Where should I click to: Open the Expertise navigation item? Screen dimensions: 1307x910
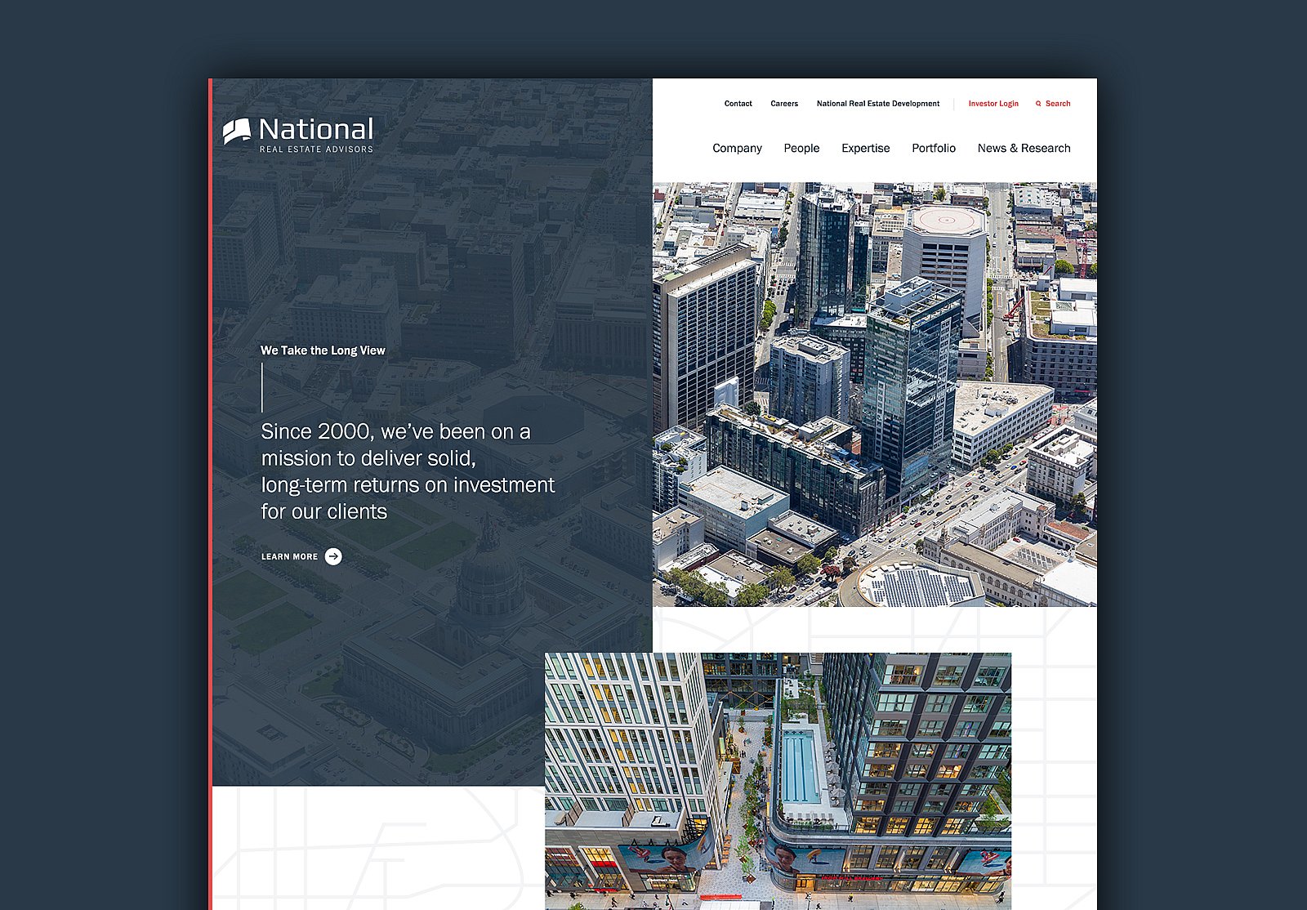point(865,148)
